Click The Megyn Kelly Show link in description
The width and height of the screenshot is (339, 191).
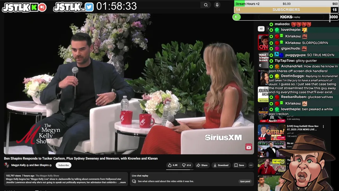click(47, 176)
